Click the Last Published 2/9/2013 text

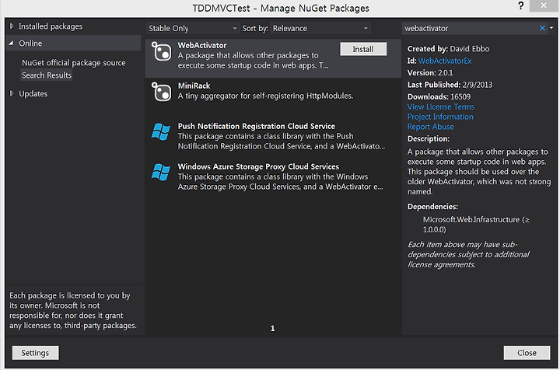click(450, 85)
